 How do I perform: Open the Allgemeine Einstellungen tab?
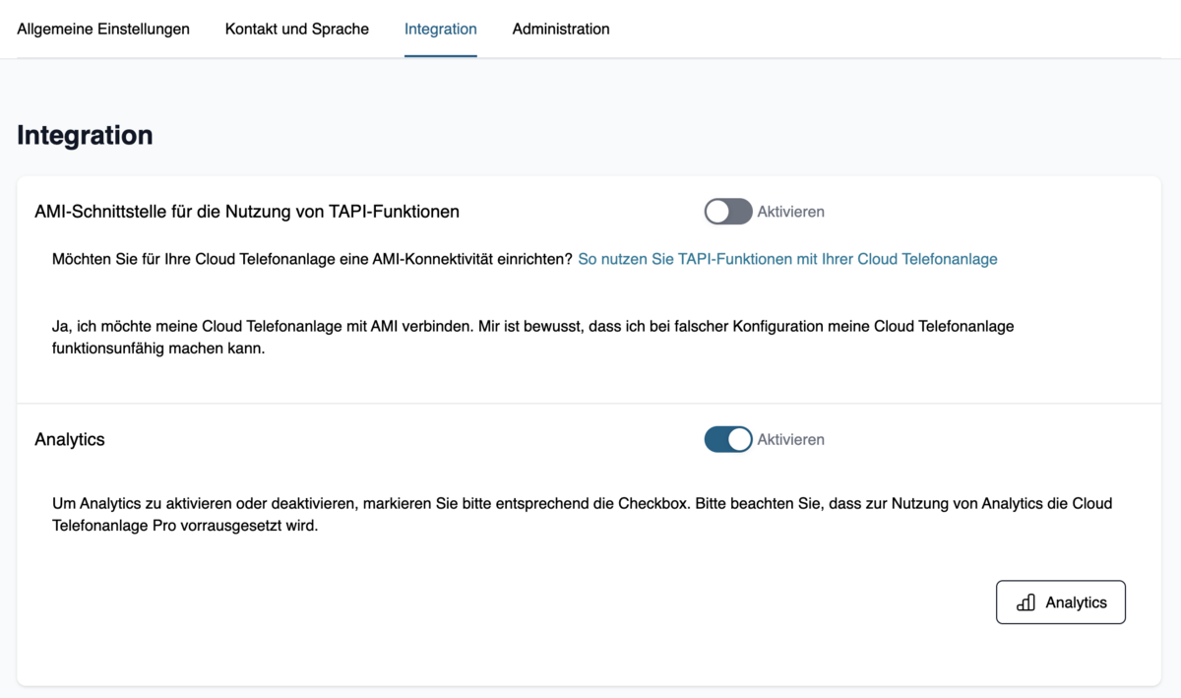[x=103, y=29]
